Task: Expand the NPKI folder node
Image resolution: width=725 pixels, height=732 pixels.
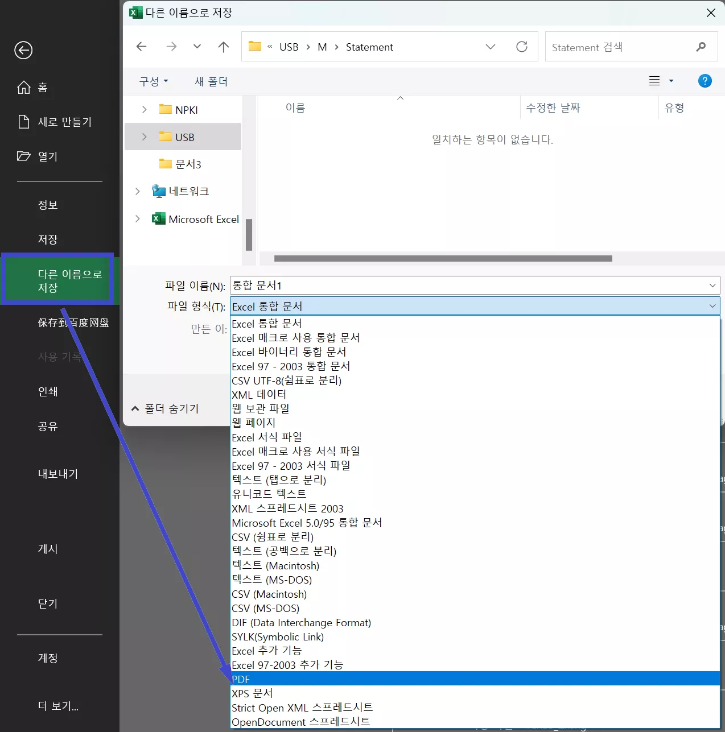Action: [144, 109]
